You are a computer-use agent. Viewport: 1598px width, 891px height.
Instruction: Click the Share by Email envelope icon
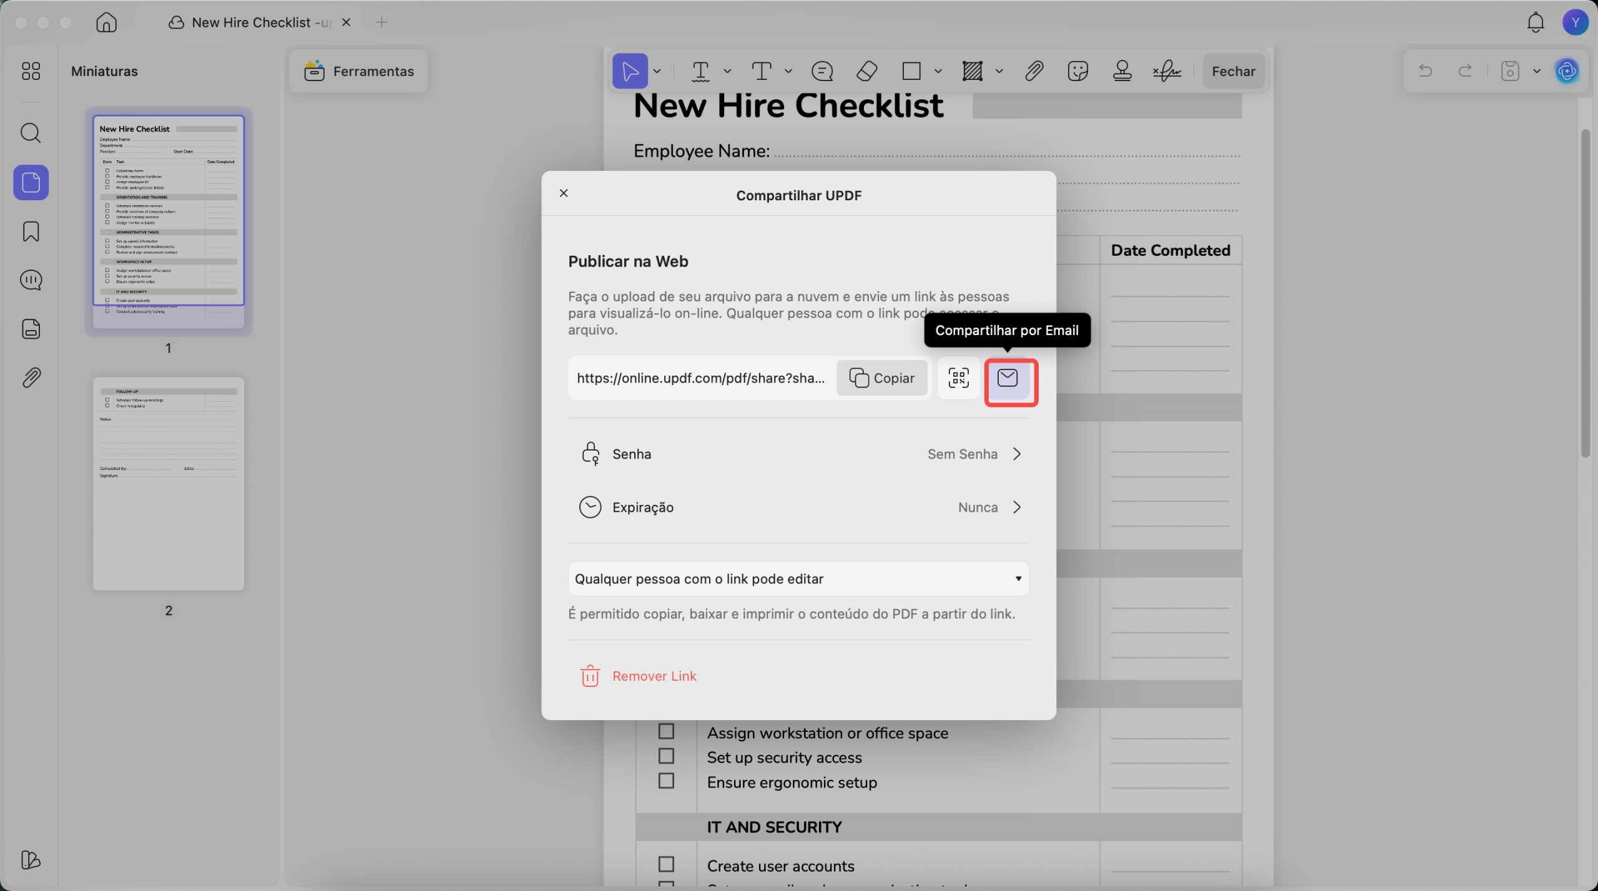pos(1007,379)
